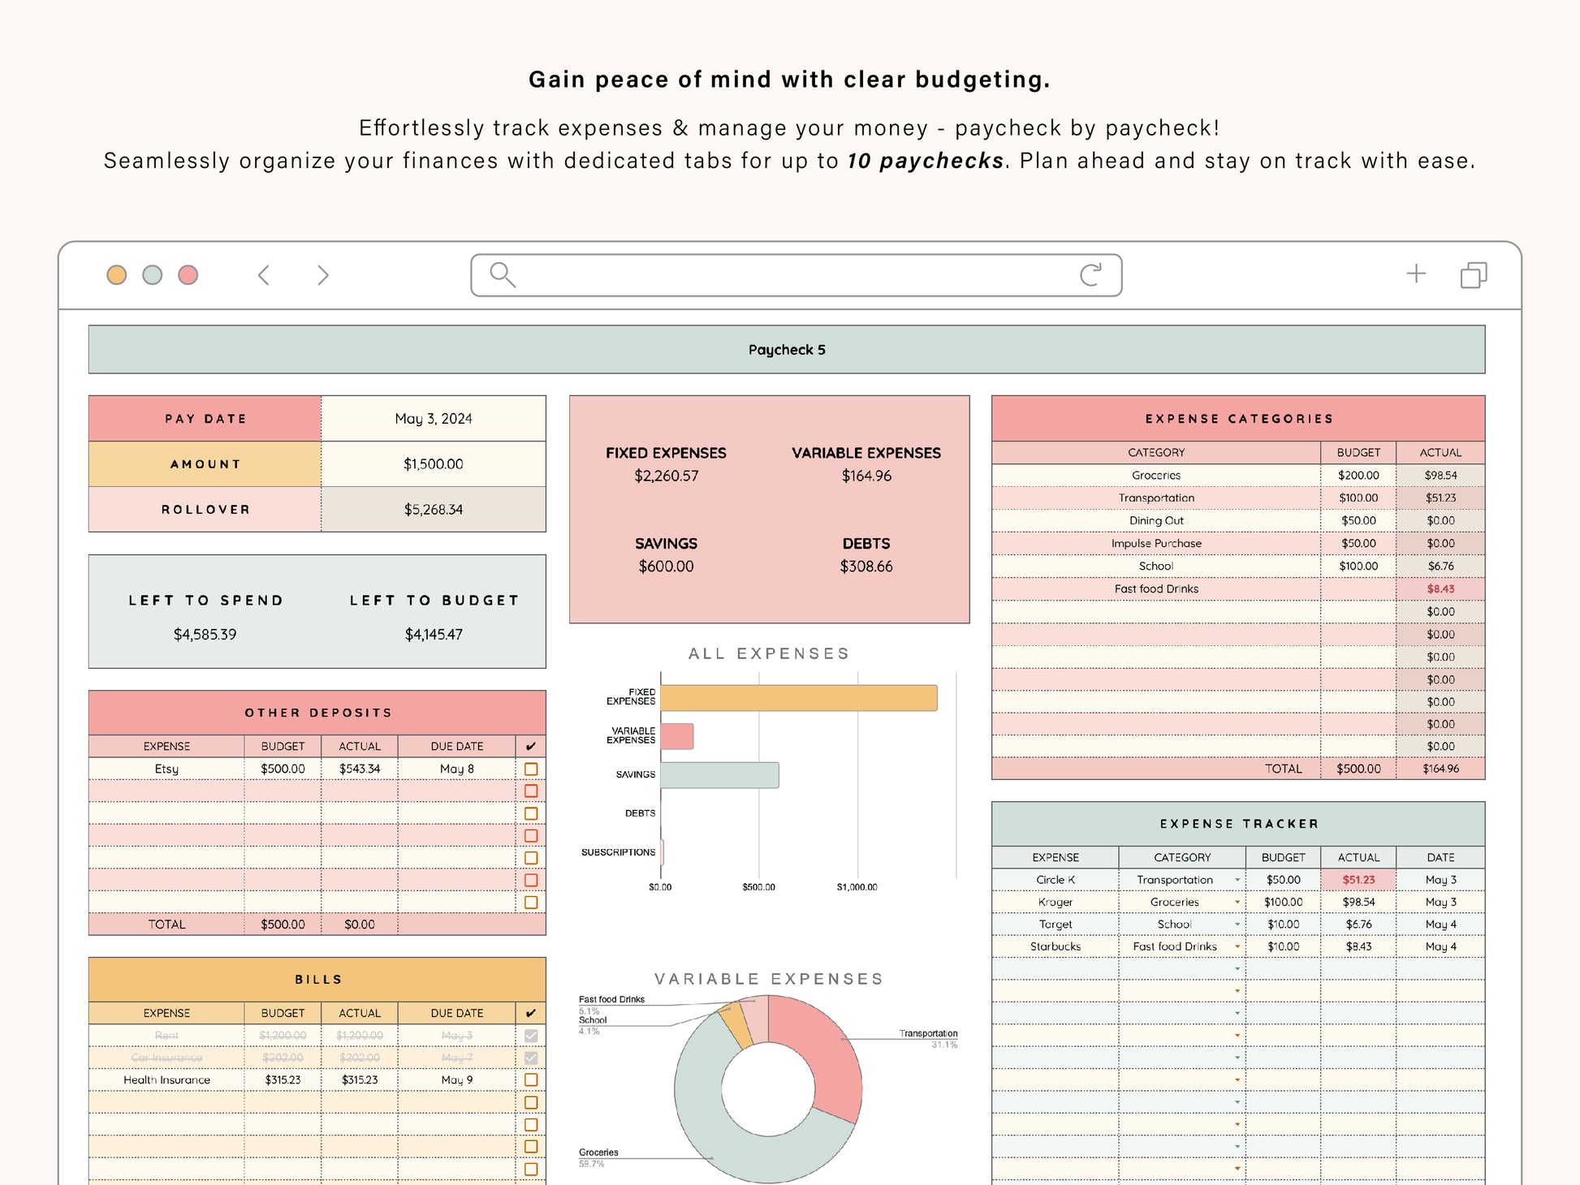
Task: Click the $1,500.00 amount cell
Action: (433, 464)
